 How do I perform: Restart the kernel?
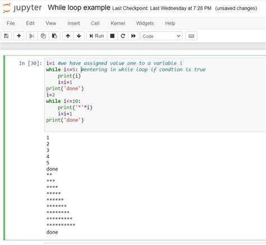123,36
